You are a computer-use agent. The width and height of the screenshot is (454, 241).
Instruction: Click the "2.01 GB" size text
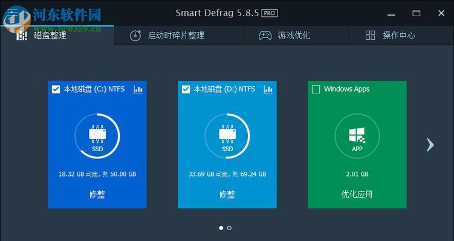pyautogui.click(x=357, y=174)
